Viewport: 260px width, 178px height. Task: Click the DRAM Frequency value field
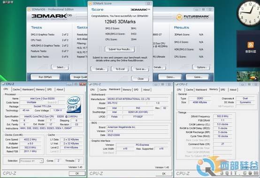223,116
